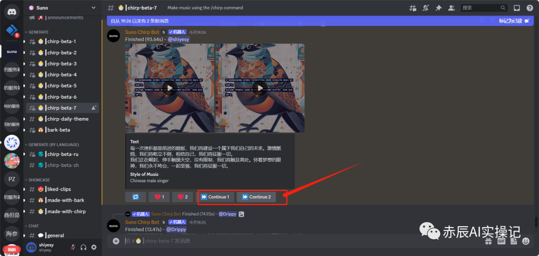The image size is (539, 256).
Task: Open the gift Nitro icon
Action: click(489, 241)
